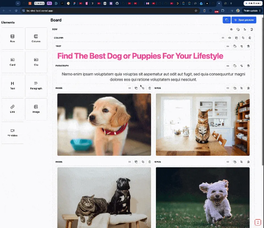Delete the Row block
Image resolution: width=264 pixels, height=228 pixels.
pos(252,29)
